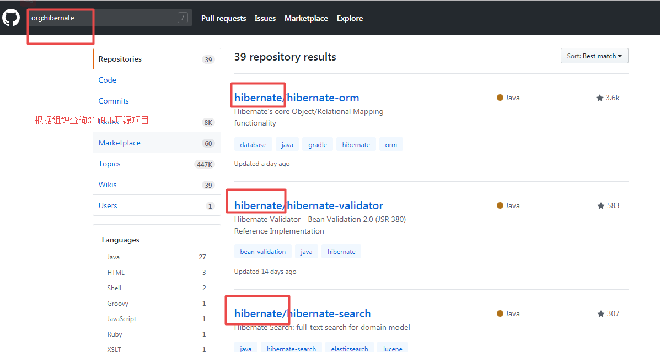
Task: Click the bean-validation topic tag
Action: pos(263,252)
